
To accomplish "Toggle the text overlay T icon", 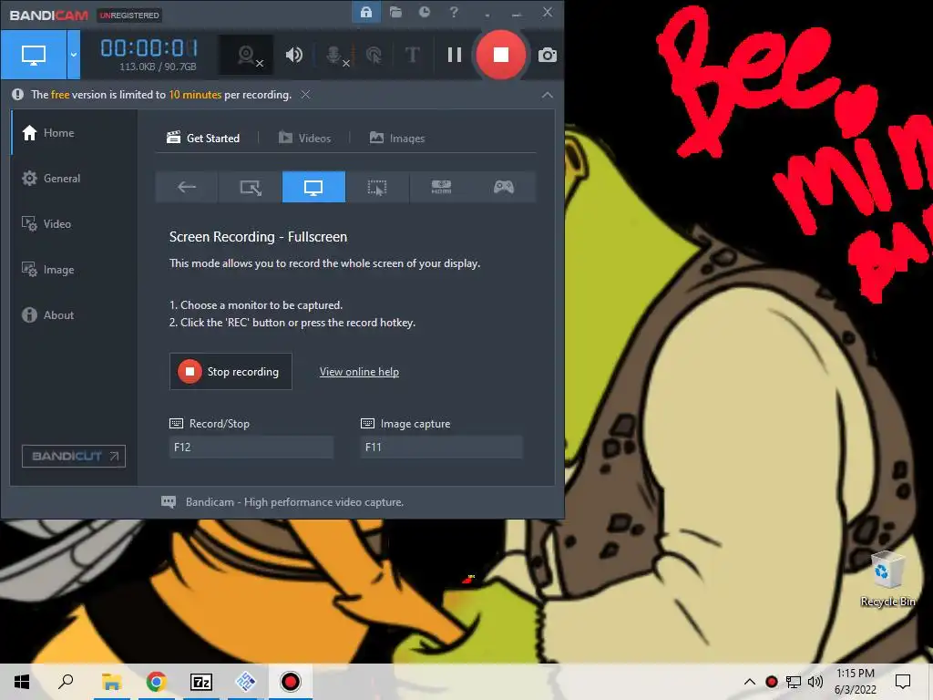I will (412, 56).
